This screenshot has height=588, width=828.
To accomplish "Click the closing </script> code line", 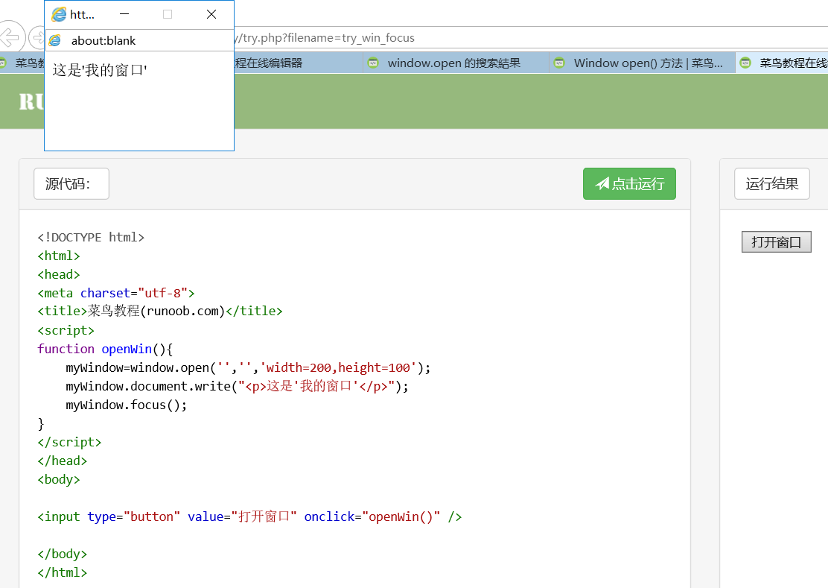I will 69,442.
